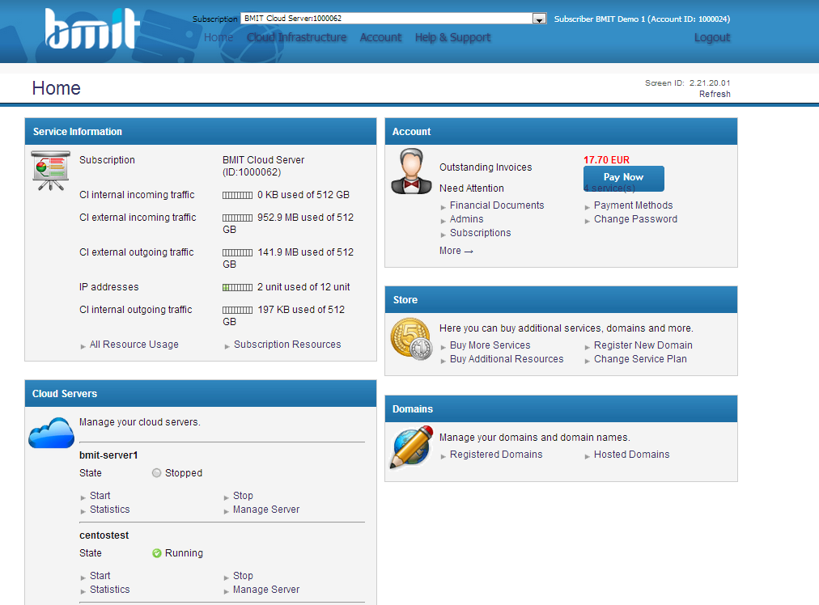Click the Domains globe and pencil icon
Screen dimensions: 819x605
pyautogui.click(x=412, y=447)
